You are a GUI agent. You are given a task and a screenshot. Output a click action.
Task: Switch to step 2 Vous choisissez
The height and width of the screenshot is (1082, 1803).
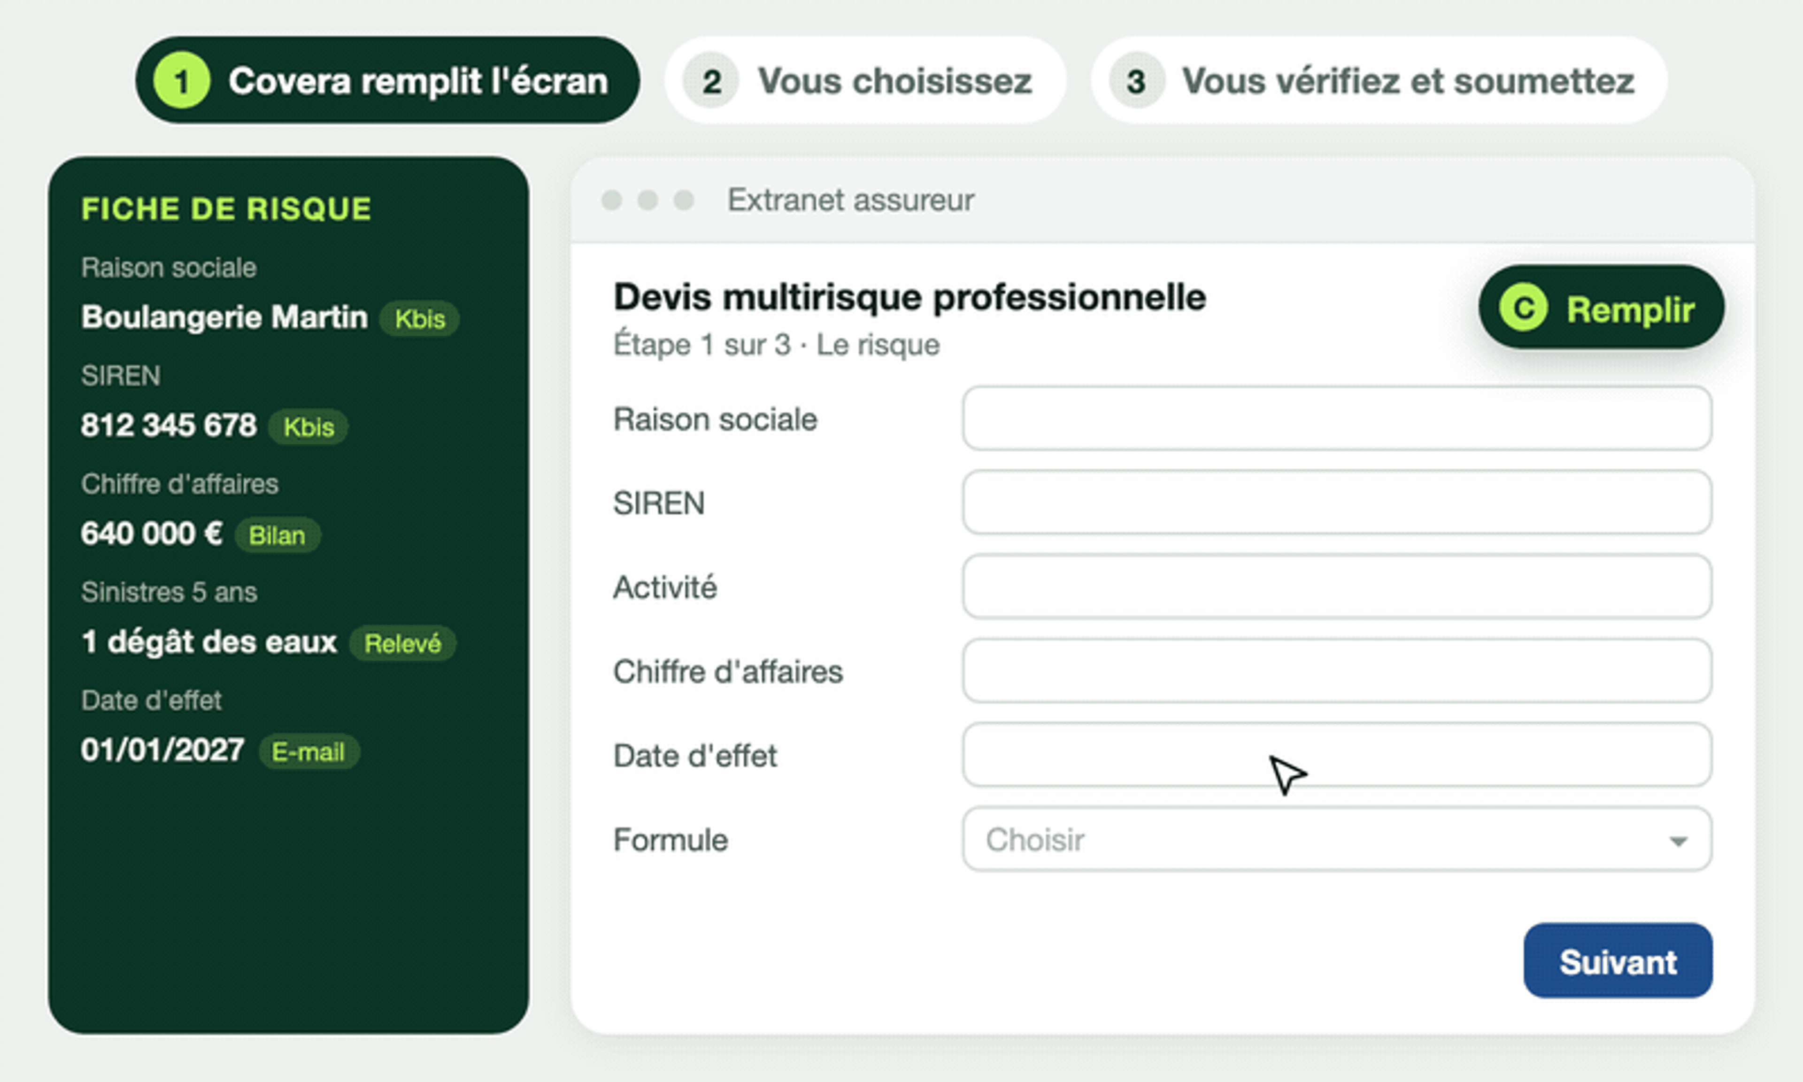(865, 80)
